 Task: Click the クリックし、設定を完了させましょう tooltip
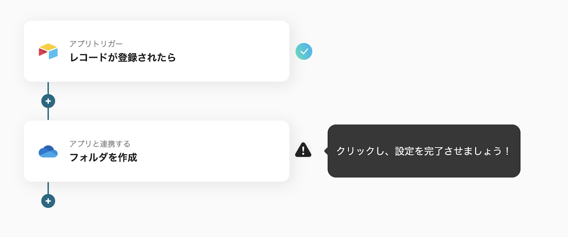pos(424,151)
